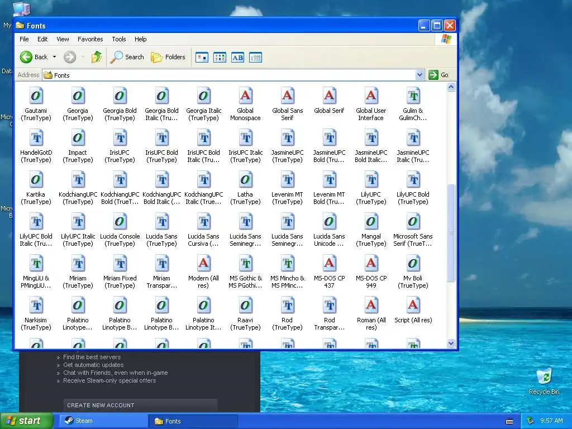
Task: Select the Recycle Bin desktop icon
Action: pos(544,381)
